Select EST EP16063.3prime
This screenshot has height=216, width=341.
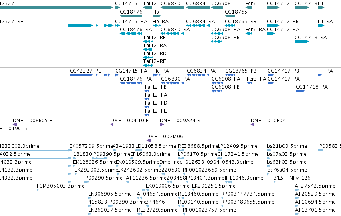(x=150, y=154)
